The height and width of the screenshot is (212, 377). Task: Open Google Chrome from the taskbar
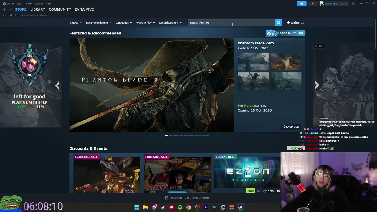(x=188, y=207)
